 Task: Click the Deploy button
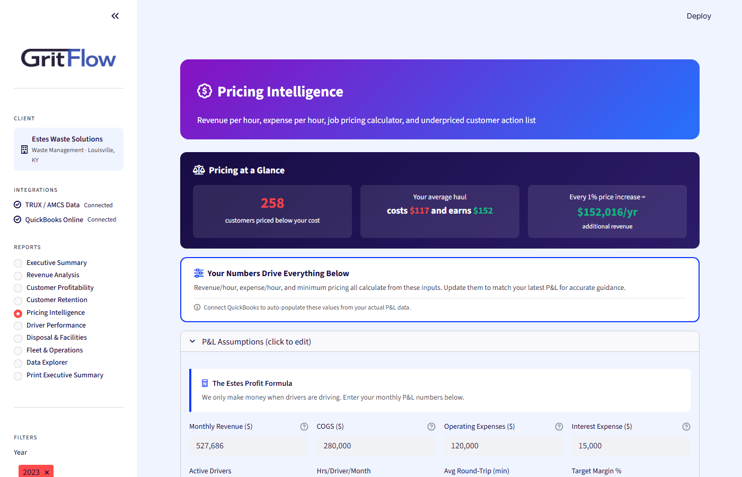coord(699,16)
